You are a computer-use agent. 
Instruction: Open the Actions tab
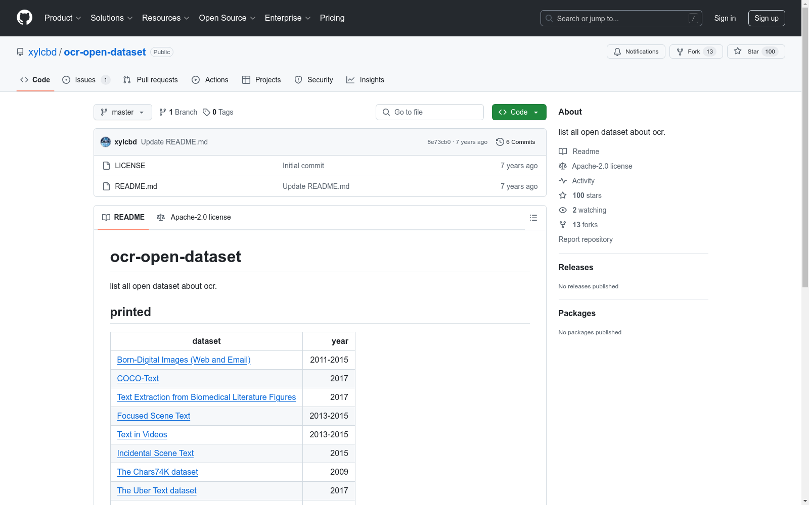[210, 80]
